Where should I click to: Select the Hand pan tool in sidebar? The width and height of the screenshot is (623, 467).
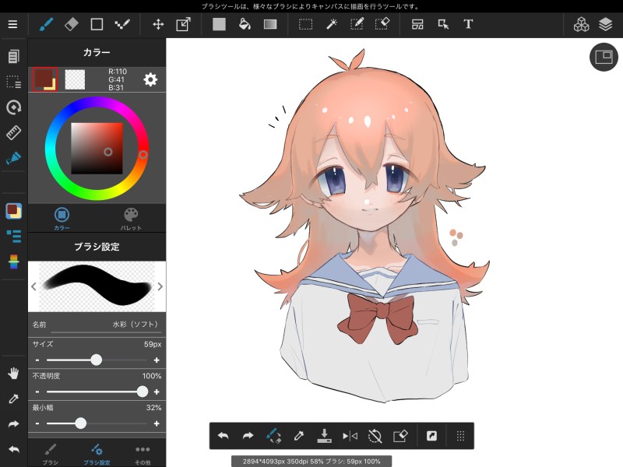(13, 374)
